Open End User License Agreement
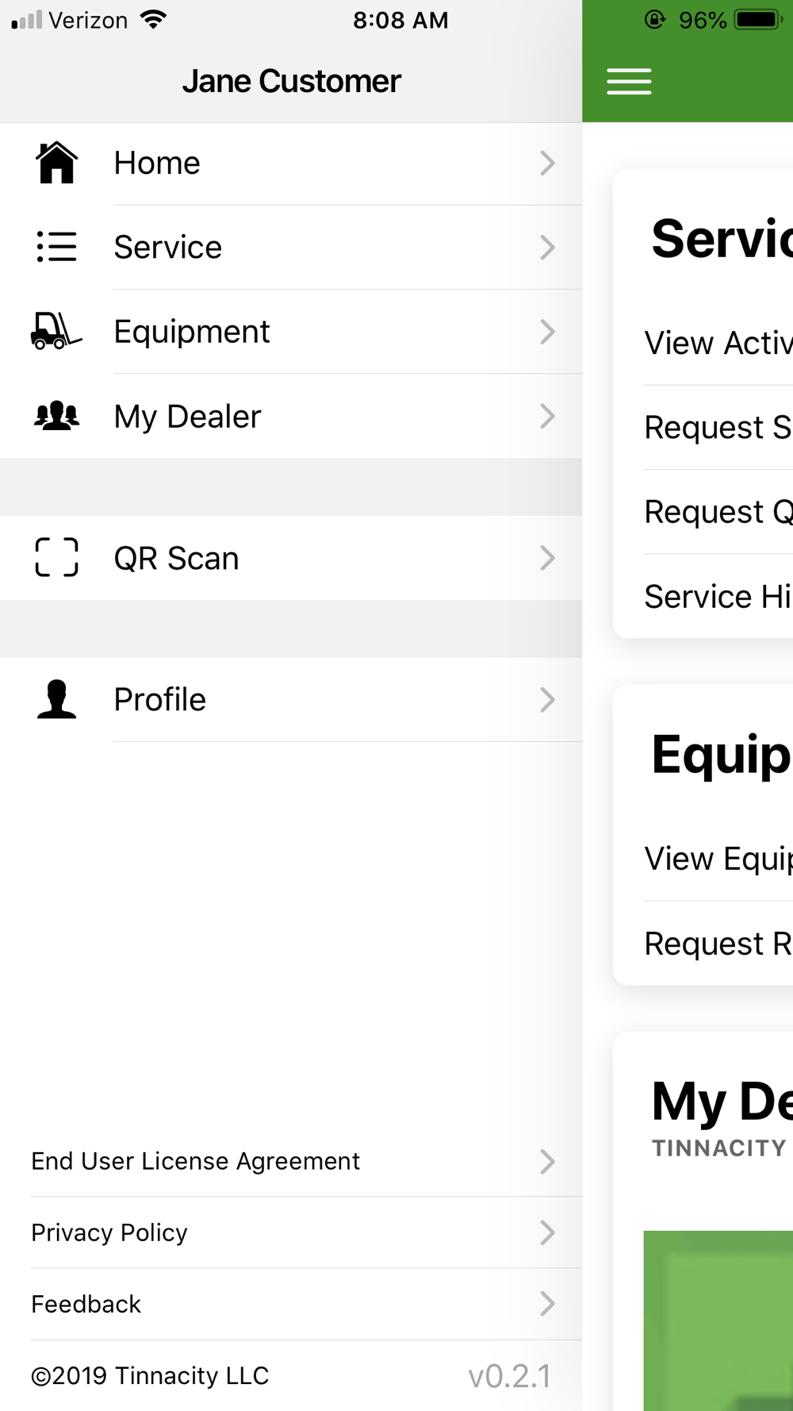Screen dimensions: 793x1411 click(195, 1161)
